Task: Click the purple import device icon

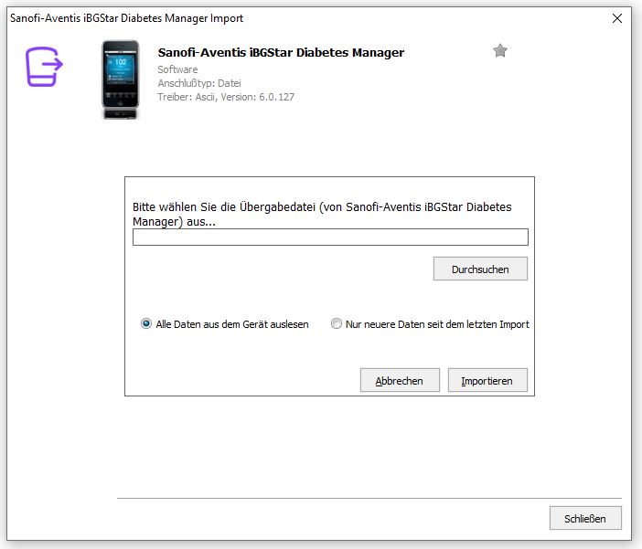Action: point(44,67)
